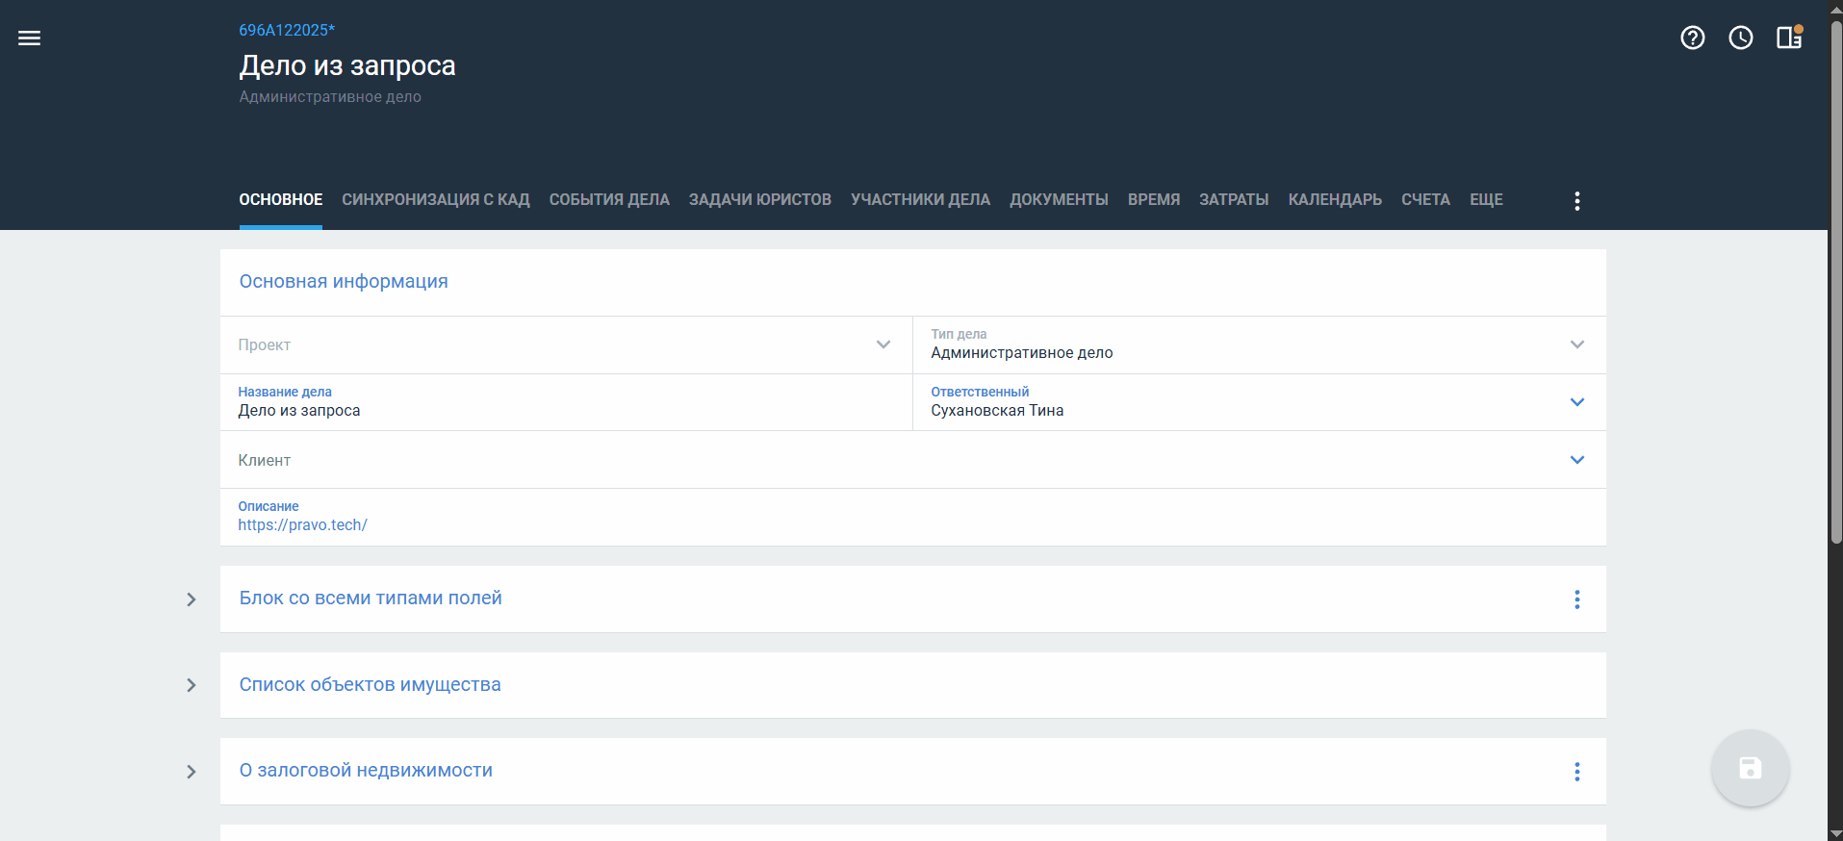Open the Тип дела dropdown
The width and height of the screenshot is (1843, 841).
pos(1576,344)
